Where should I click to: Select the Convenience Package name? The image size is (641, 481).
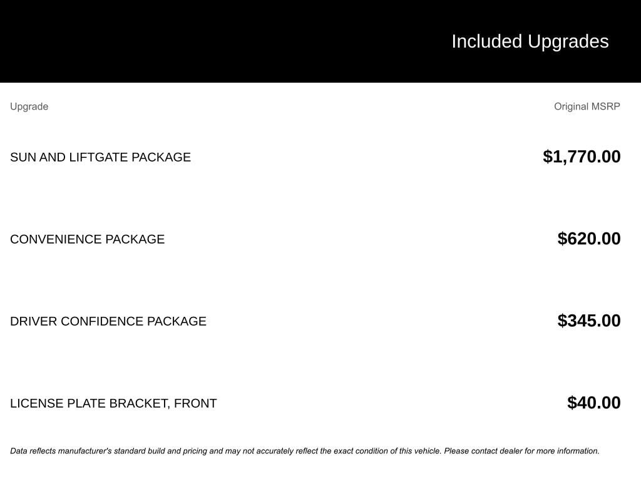(87, 239)
